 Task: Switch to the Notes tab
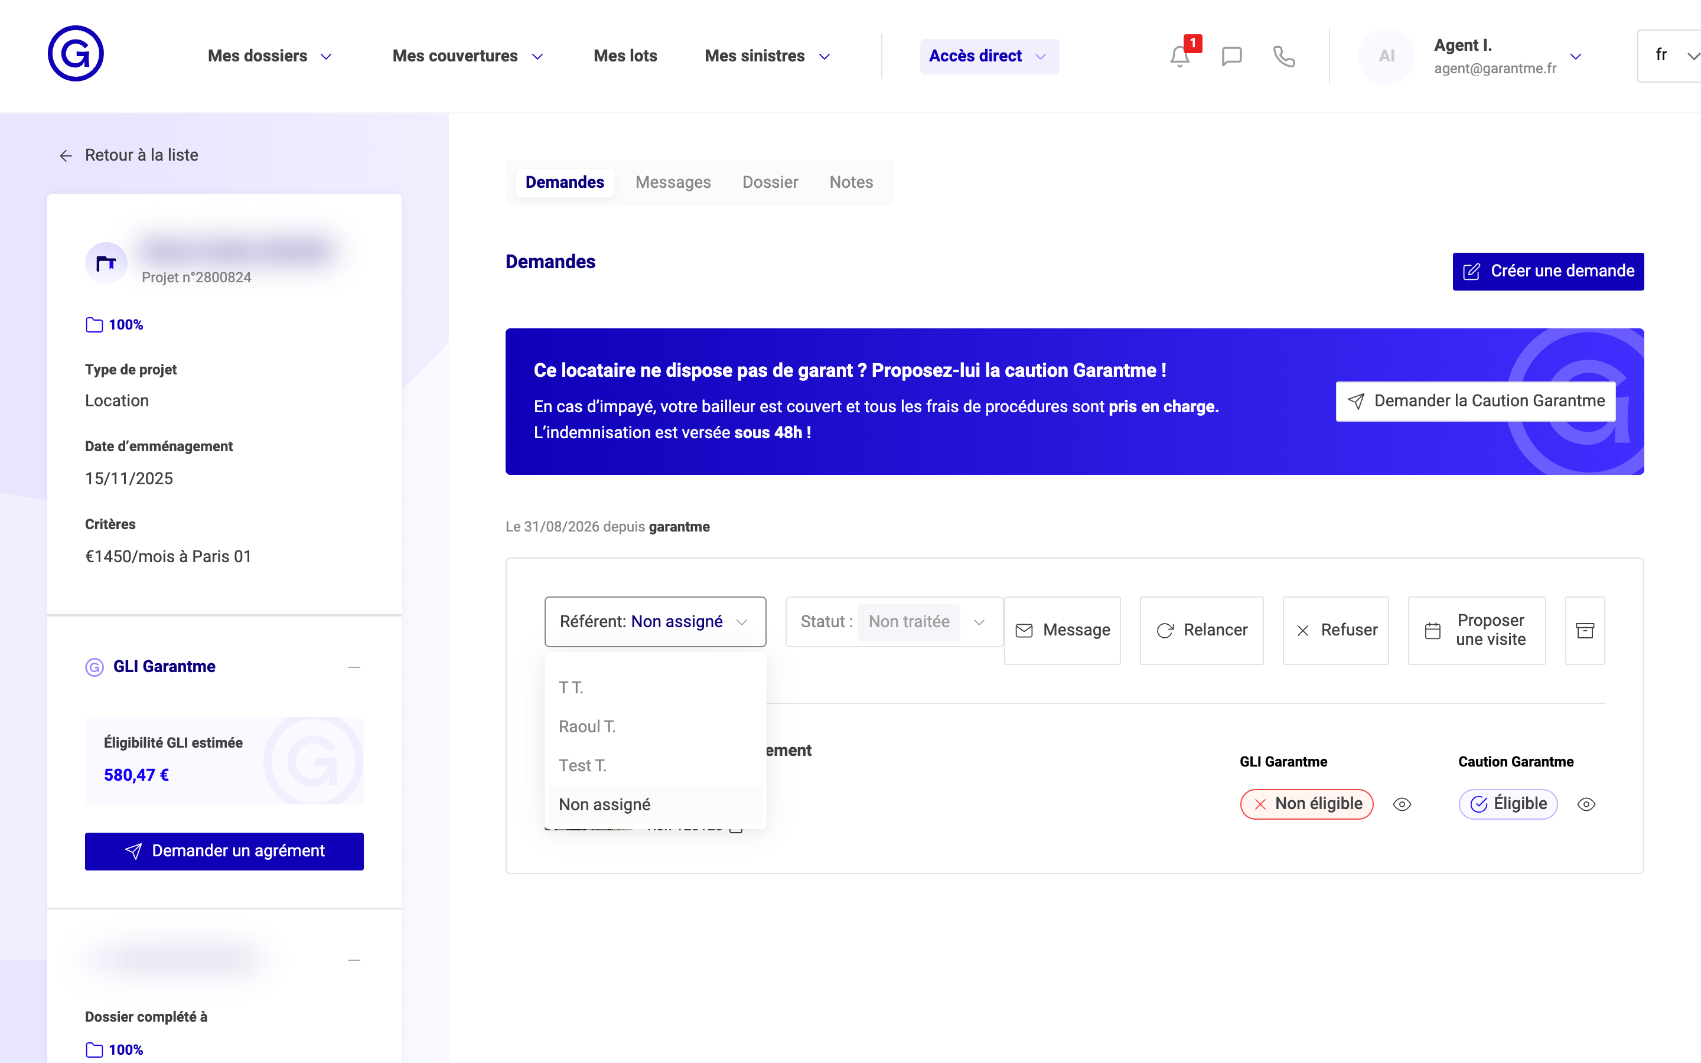point(850,183)
